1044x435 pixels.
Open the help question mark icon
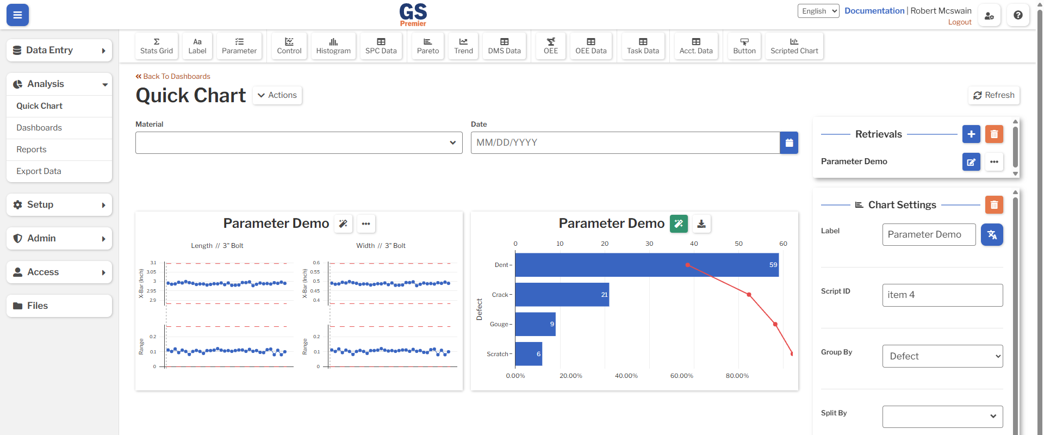pos(1018,15)
